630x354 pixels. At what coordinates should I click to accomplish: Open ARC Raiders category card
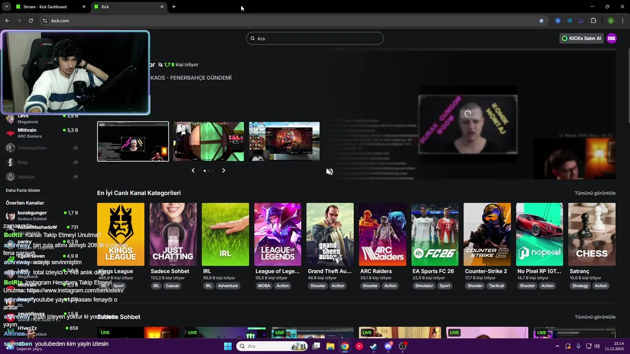pyautogui.click(x=382, y=235)
